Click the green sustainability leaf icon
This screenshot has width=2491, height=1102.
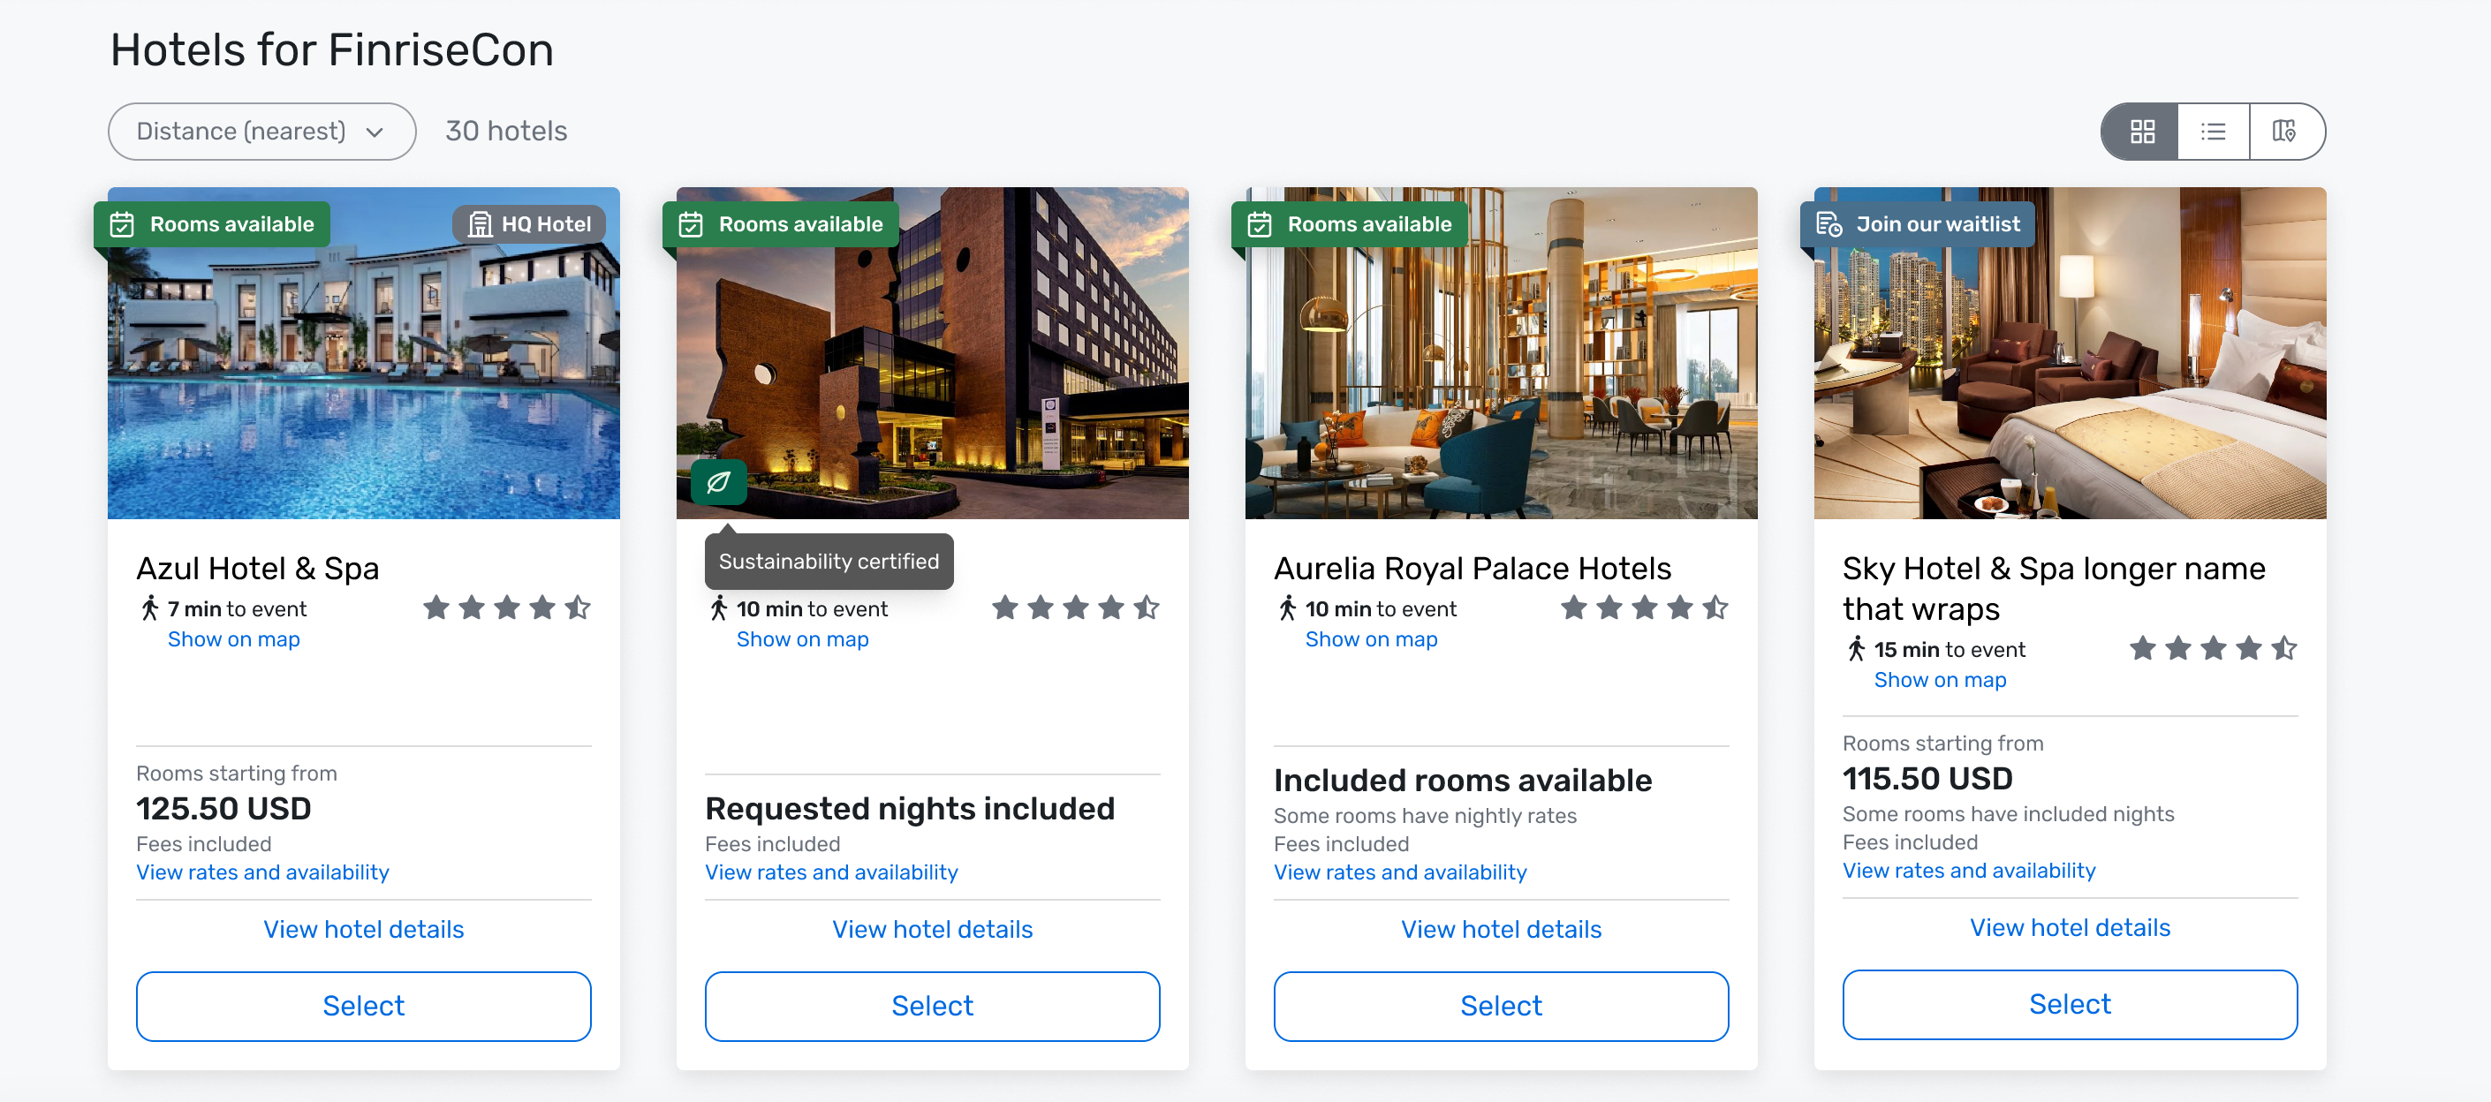[717, 481]
